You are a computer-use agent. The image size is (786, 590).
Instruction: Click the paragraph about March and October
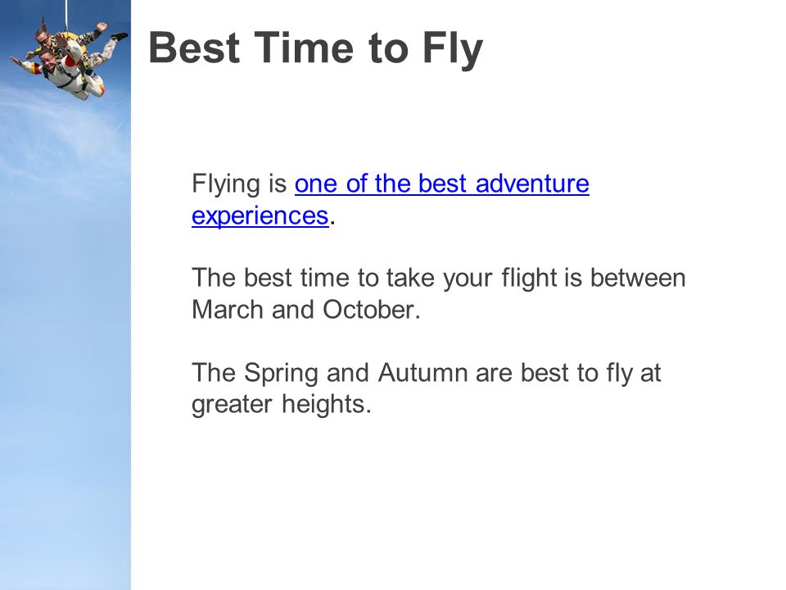click(x=439, y=293)
